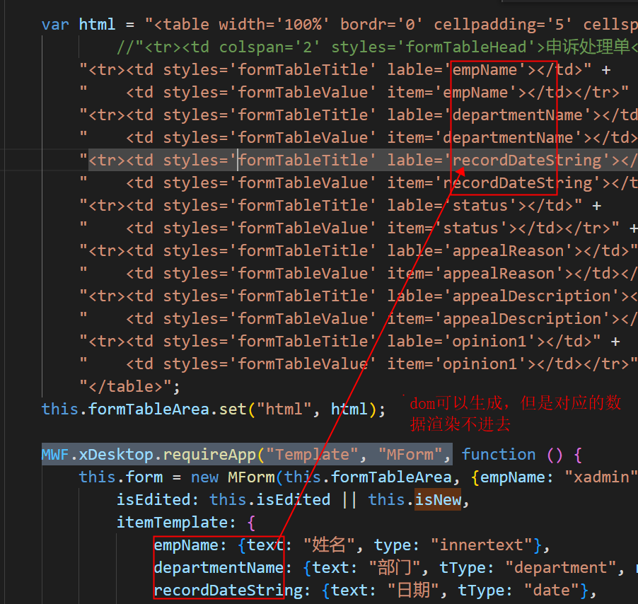Click 'MWF' in the requireApp line
638x604 pixels.
coord(55,454)
